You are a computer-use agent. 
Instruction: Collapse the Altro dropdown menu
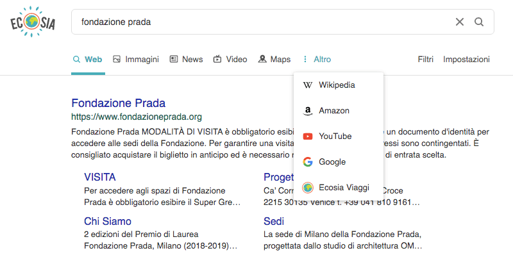(317, 60)
